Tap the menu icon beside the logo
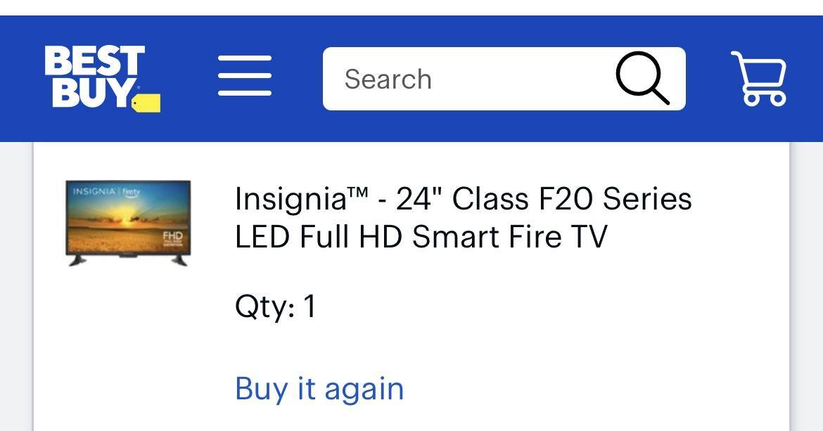This screenshot has width=823, height=431. click(244, 77)
